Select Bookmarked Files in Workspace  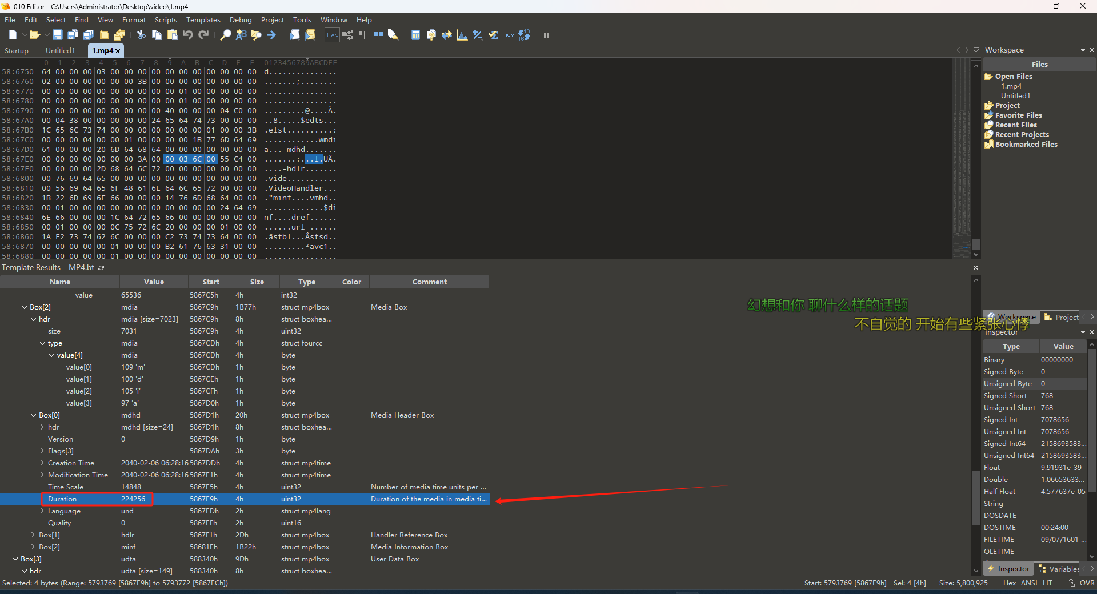tap(1026, 145)
